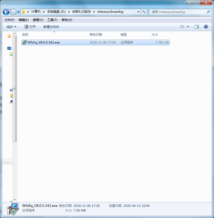Open the 编辑(E) menu

(24, 20)
